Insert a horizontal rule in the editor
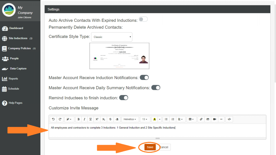 221,119
